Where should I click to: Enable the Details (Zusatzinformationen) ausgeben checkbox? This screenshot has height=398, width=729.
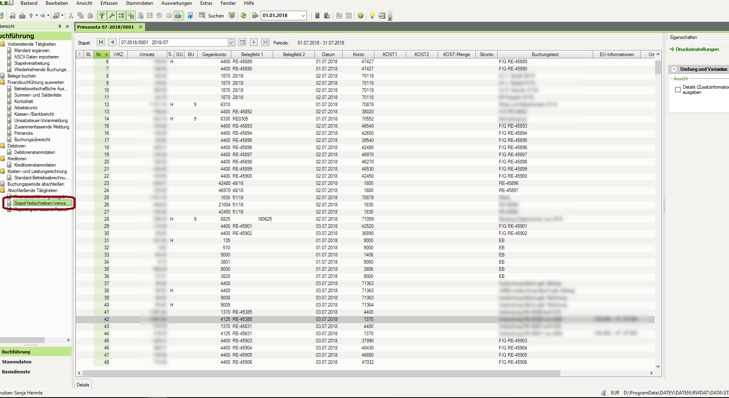pyautogui.click(x=678, y=90)
